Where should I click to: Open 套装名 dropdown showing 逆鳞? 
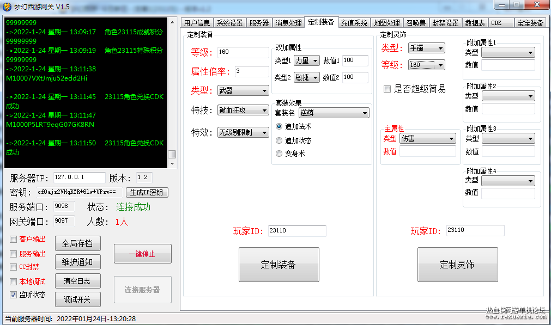334,113
